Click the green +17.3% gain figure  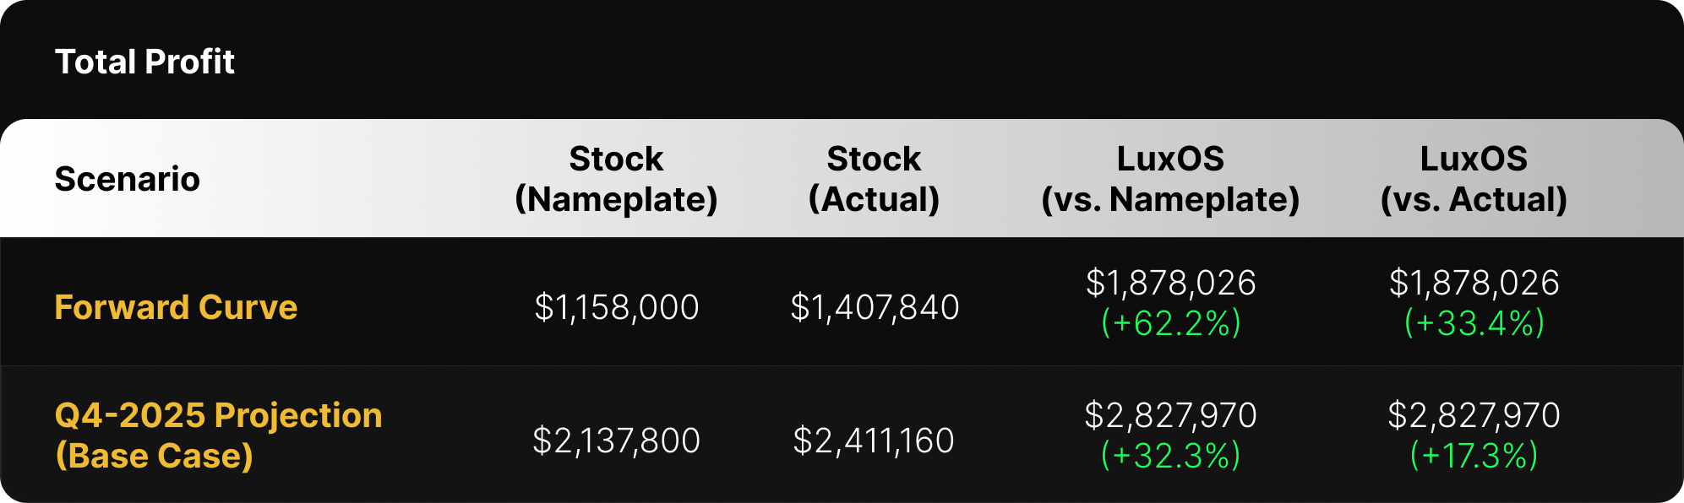click(1474, 456)
